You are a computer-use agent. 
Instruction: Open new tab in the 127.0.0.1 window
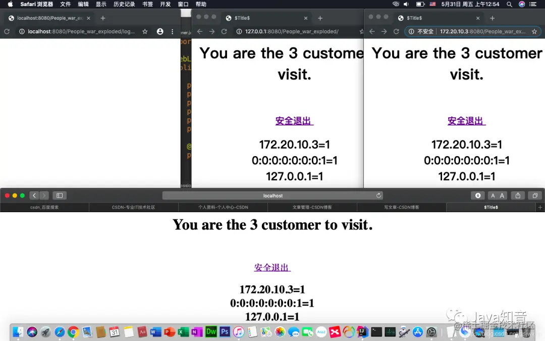pyautogui.click(x=320, y=18)
